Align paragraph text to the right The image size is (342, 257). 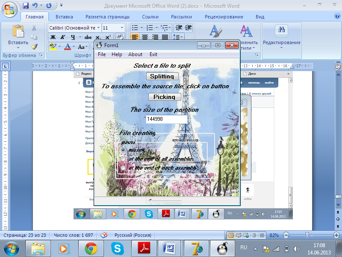pos(155,37)
